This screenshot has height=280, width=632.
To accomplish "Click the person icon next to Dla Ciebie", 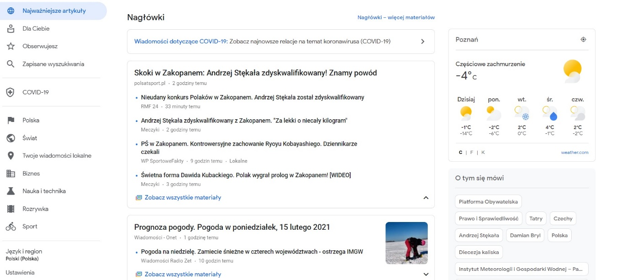I will pos(11,29).
